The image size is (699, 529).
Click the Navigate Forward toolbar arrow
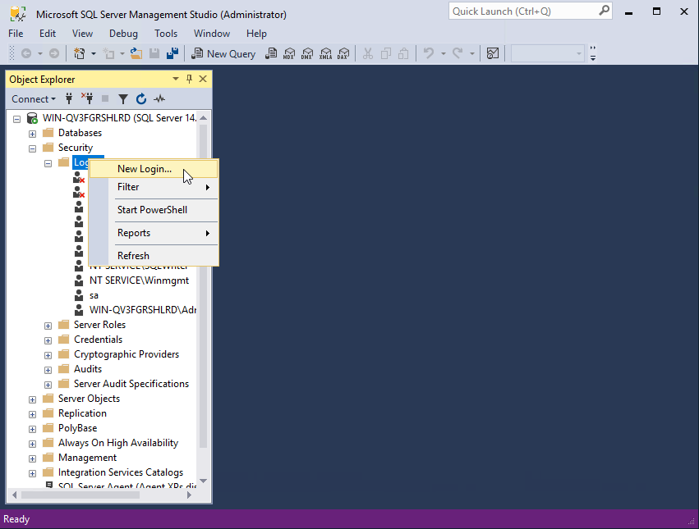coord(54,54)
